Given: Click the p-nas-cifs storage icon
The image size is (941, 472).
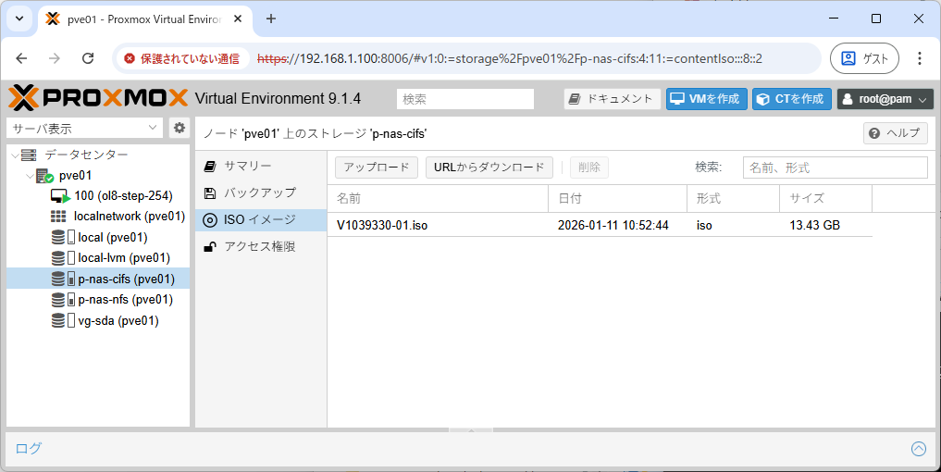Looking at the screenshot, I should click(58, 279).
